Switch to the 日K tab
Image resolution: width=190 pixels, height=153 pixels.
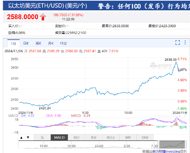(x=26, y=43)
